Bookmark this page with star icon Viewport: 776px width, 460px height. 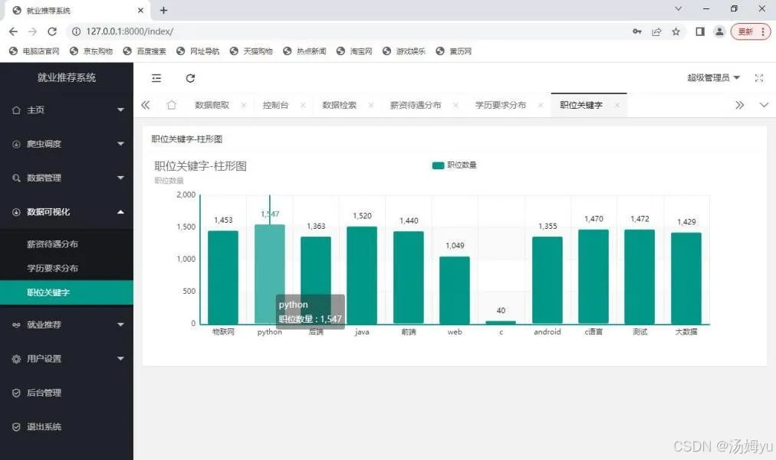tap(676, 31)
